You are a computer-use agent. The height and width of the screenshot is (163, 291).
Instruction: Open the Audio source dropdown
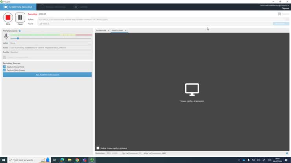pyautogui.click(x=51, y=47)
